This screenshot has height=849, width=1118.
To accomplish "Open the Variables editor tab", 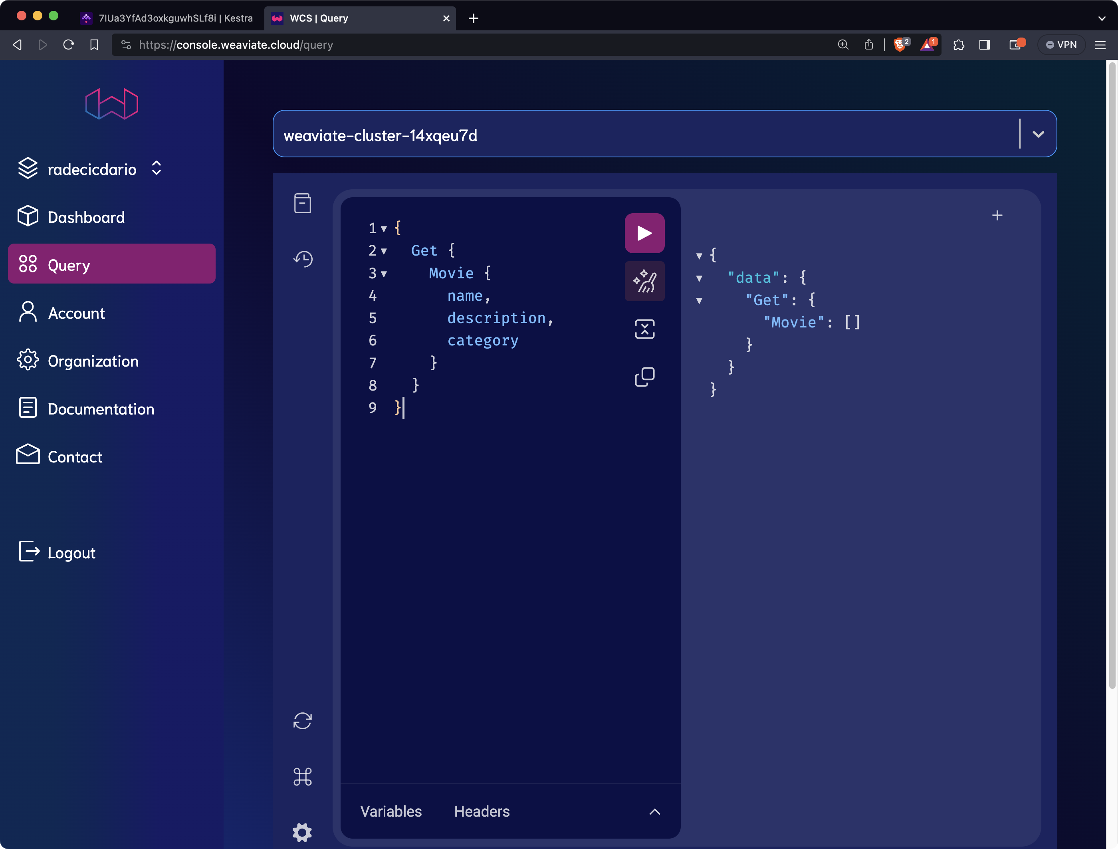I will pyautogui.click(x=391, y=811).
